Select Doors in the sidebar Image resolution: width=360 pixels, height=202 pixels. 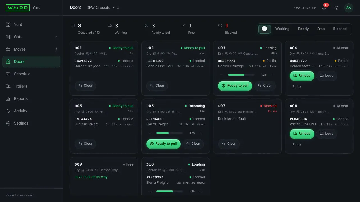31,62
